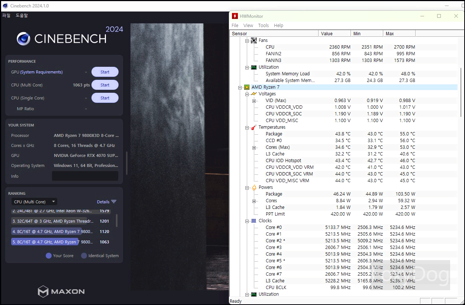The width and height of the screenshot is (465, 305).
Task: Click the Cinebench 2024 logo
Action: point(70,36)
